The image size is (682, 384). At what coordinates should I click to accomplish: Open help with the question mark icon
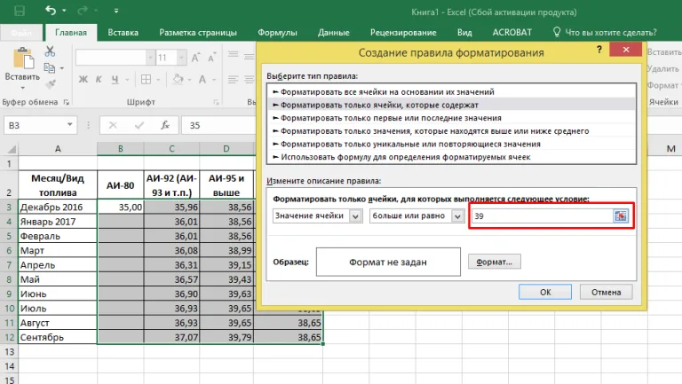[599, 50]
